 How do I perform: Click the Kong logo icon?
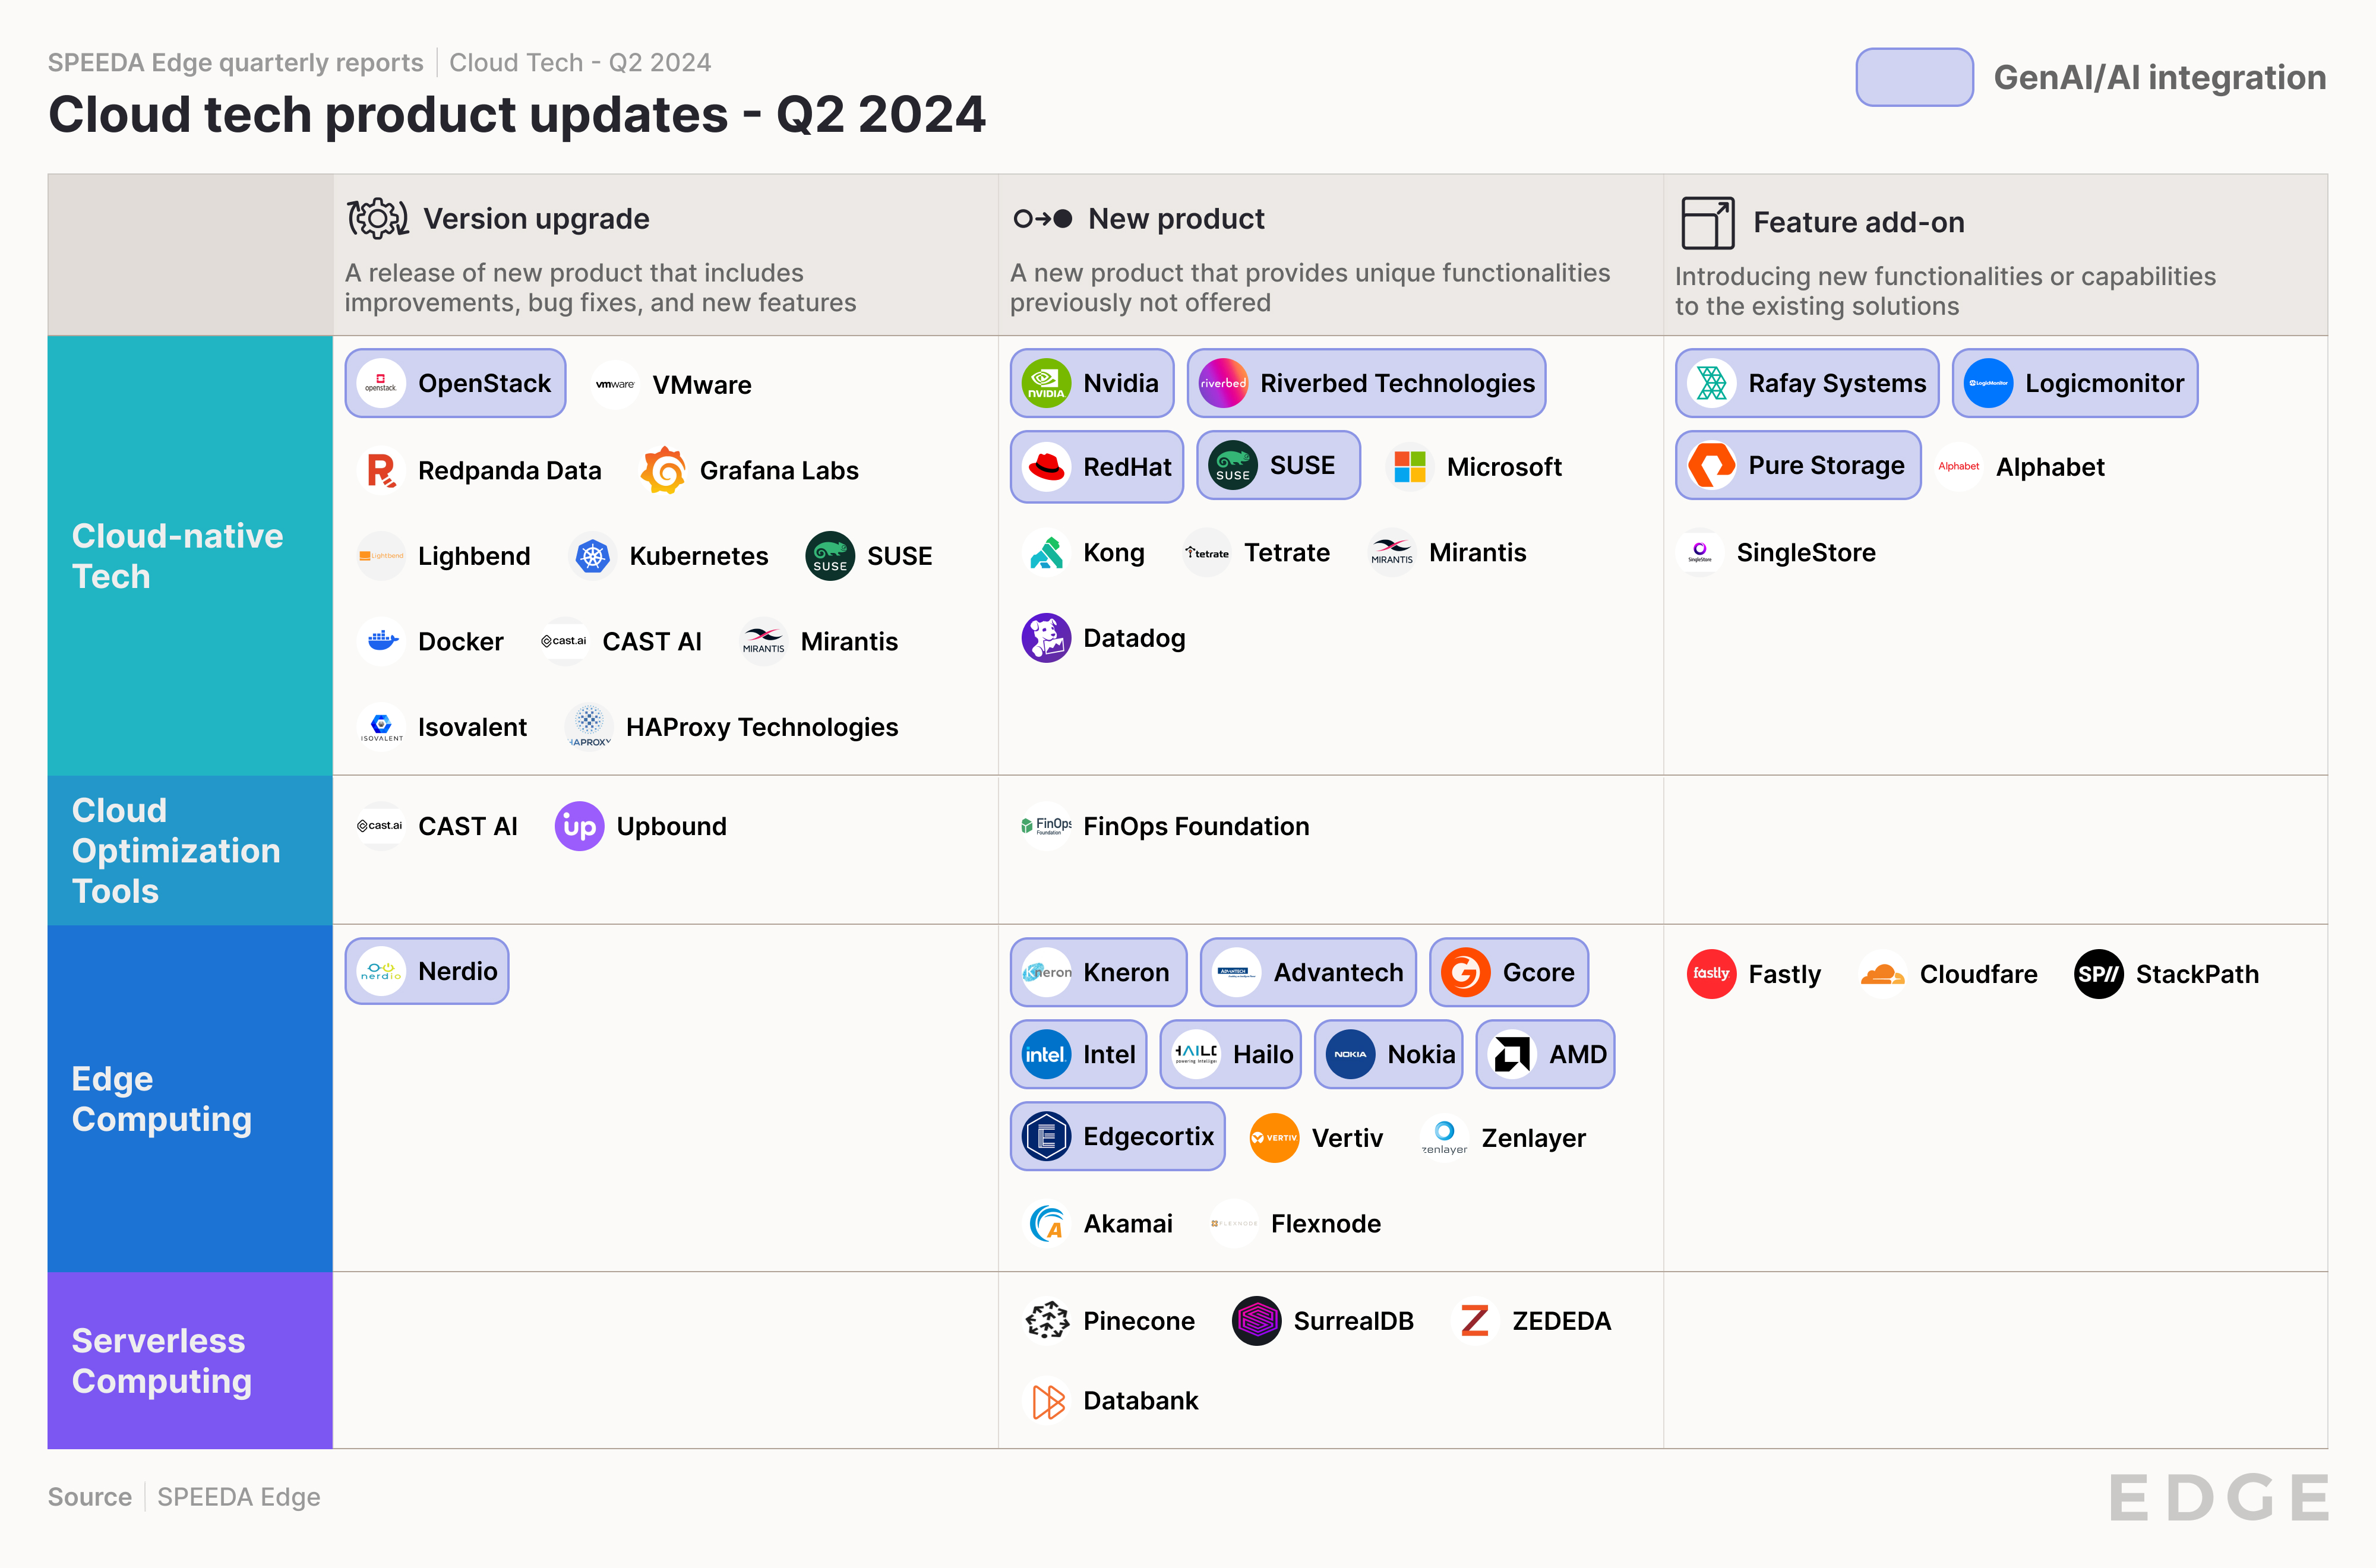[1046, 553]
